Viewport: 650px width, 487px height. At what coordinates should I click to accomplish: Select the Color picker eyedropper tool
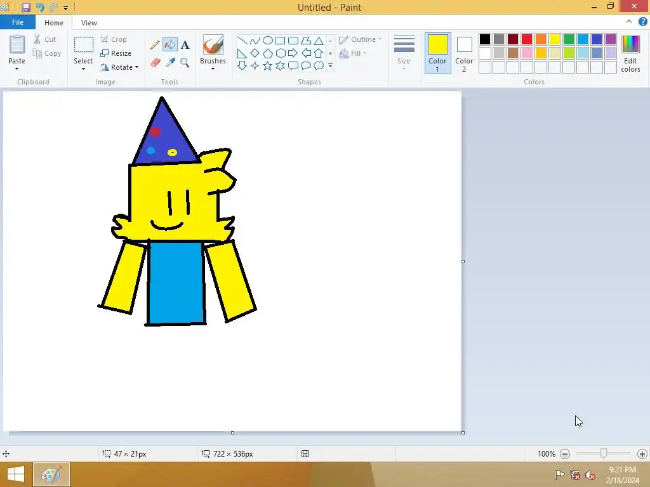170,63
